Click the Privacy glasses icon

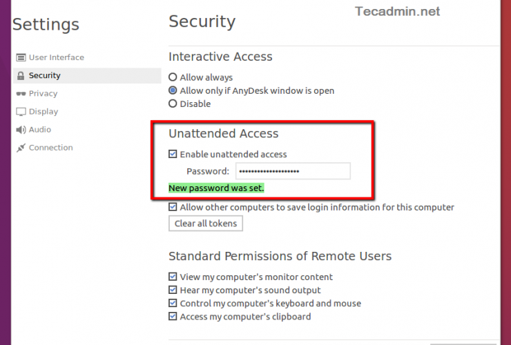21,94
